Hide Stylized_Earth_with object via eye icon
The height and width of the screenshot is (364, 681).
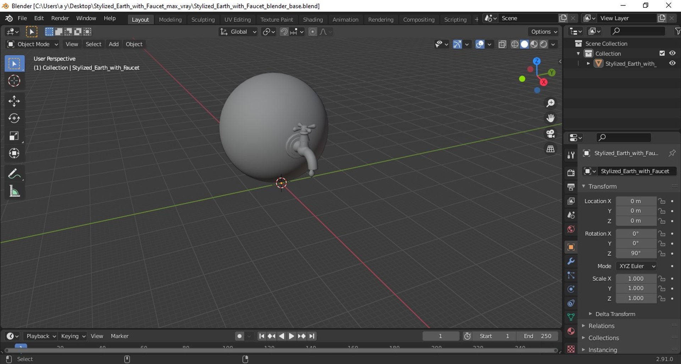(x=672, y=63)
